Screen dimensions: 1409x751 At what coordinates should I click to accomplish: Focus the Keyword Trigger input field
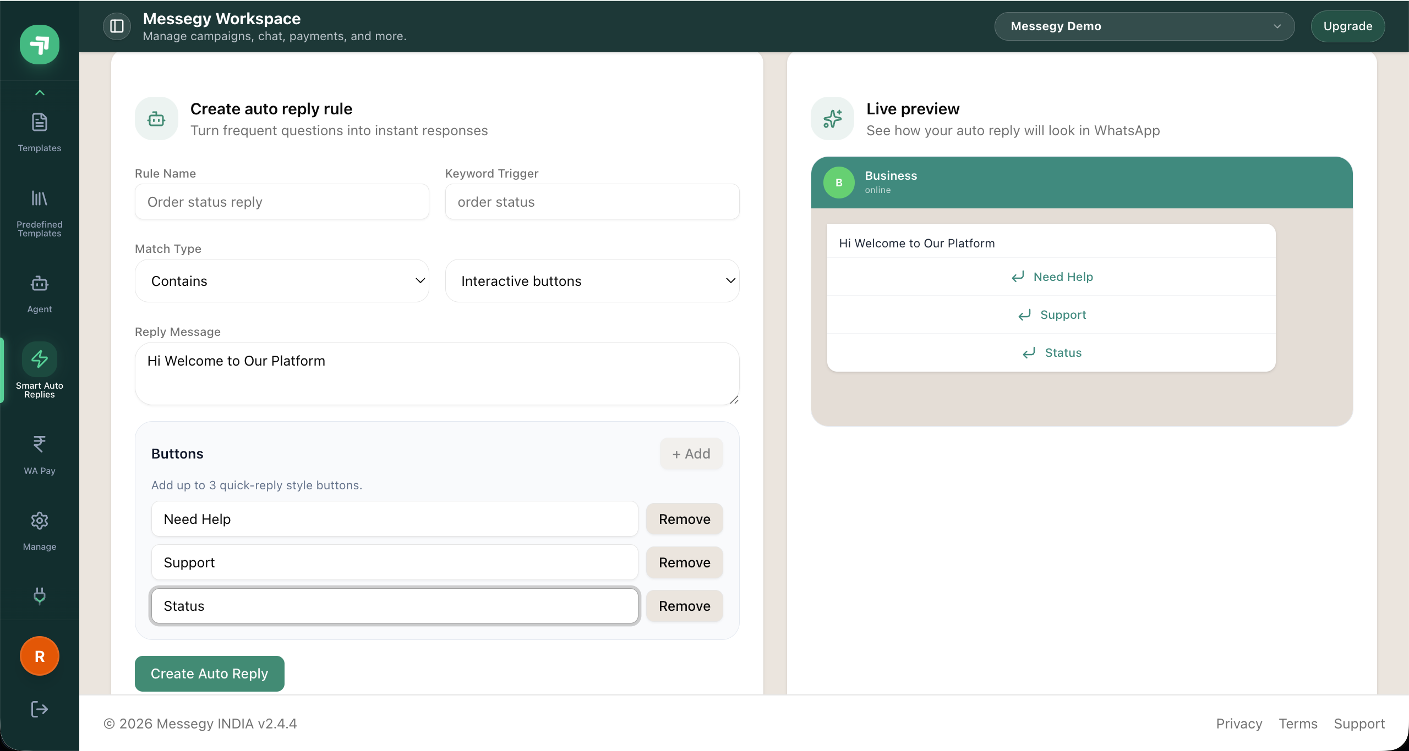[x=592, y=202]
